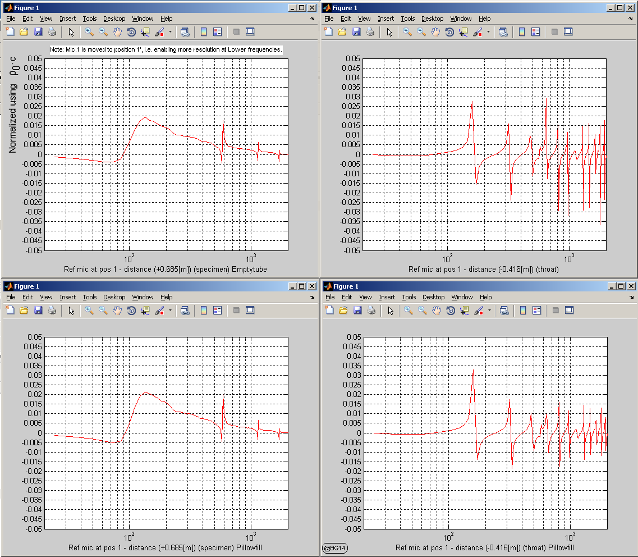This screenshot has width=638, height=557.
Task: Select Edit Plot arrow in Emptytube window
Action: (x=71, y=32)
